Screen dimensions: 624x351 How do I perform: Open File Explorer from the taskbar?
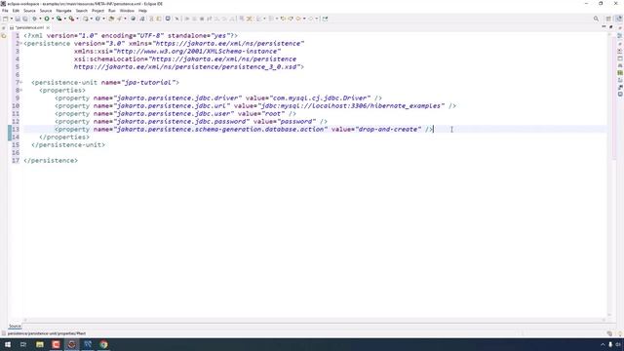pos(40,344)
